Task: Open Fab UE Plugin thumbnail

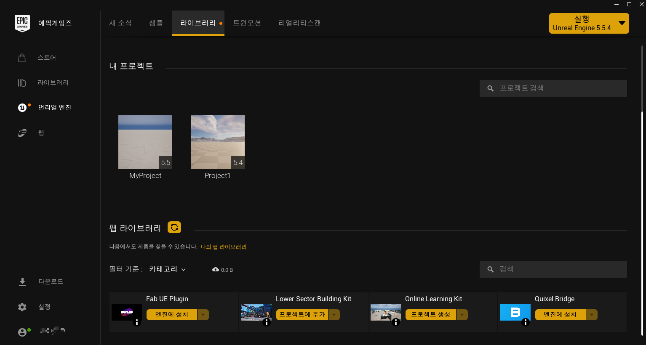Action: pos(127,312)
